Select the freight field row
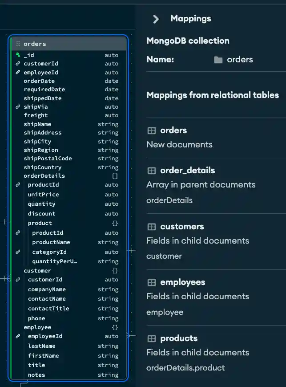This screenshot has height=387, width=286. point(69,115)
